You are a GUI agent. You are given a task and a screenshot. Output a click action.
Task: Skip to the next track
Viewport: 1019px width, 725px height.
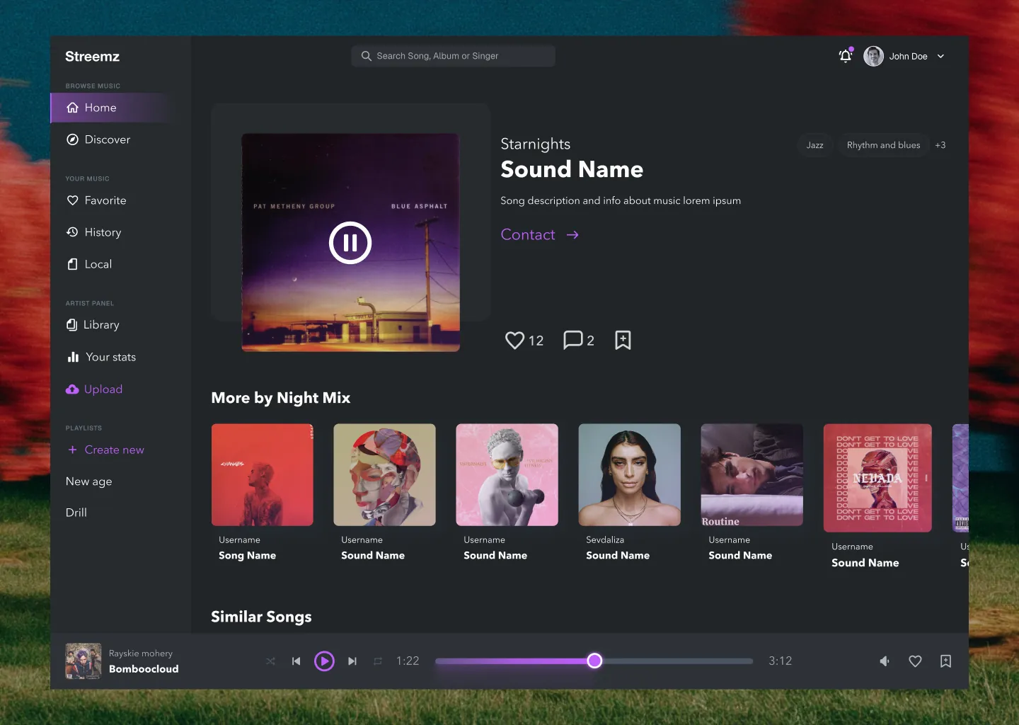[352, 661]
